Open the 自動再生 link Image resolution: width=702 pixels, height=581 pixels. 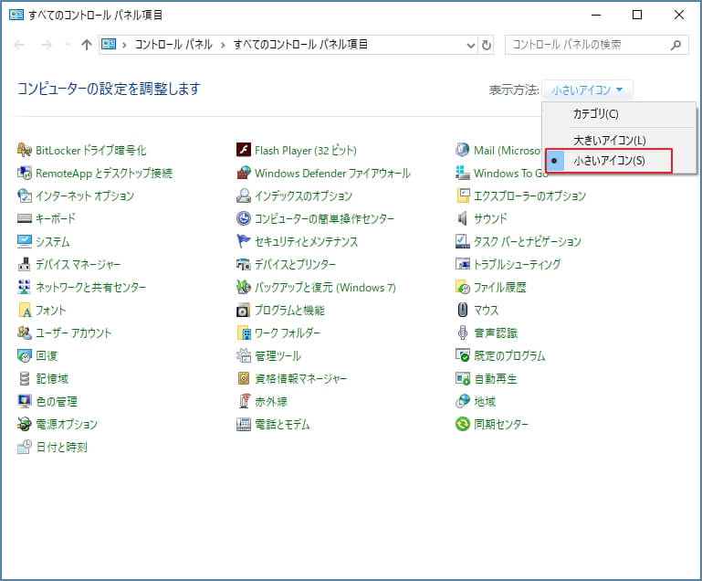tap(496, 379)
